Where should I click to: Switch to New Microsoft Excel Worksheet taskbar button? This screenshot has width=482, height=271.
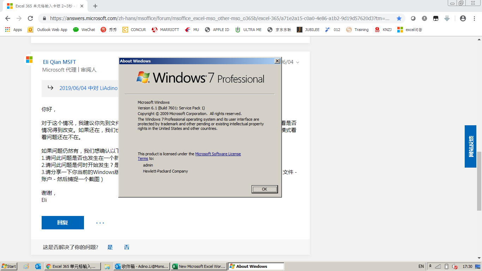[199, 266]
